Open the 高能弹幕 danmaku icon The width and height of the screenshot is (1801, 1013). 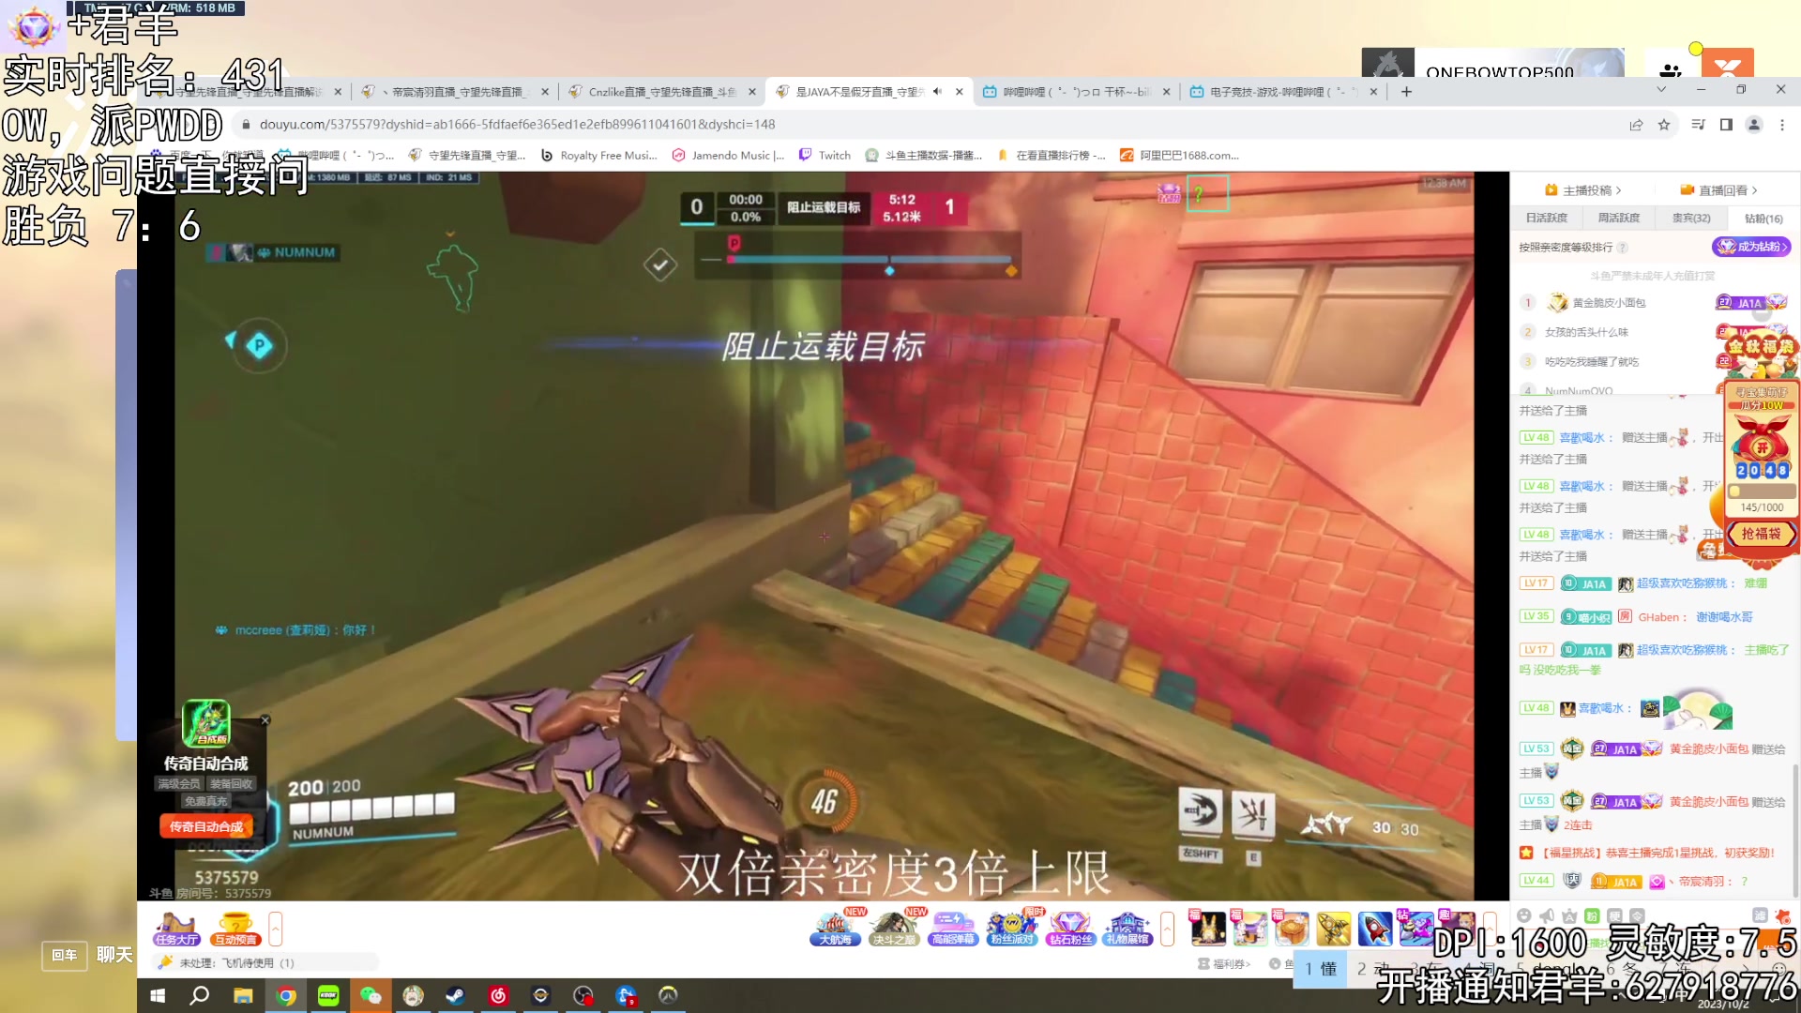click(x=953, y=929)
